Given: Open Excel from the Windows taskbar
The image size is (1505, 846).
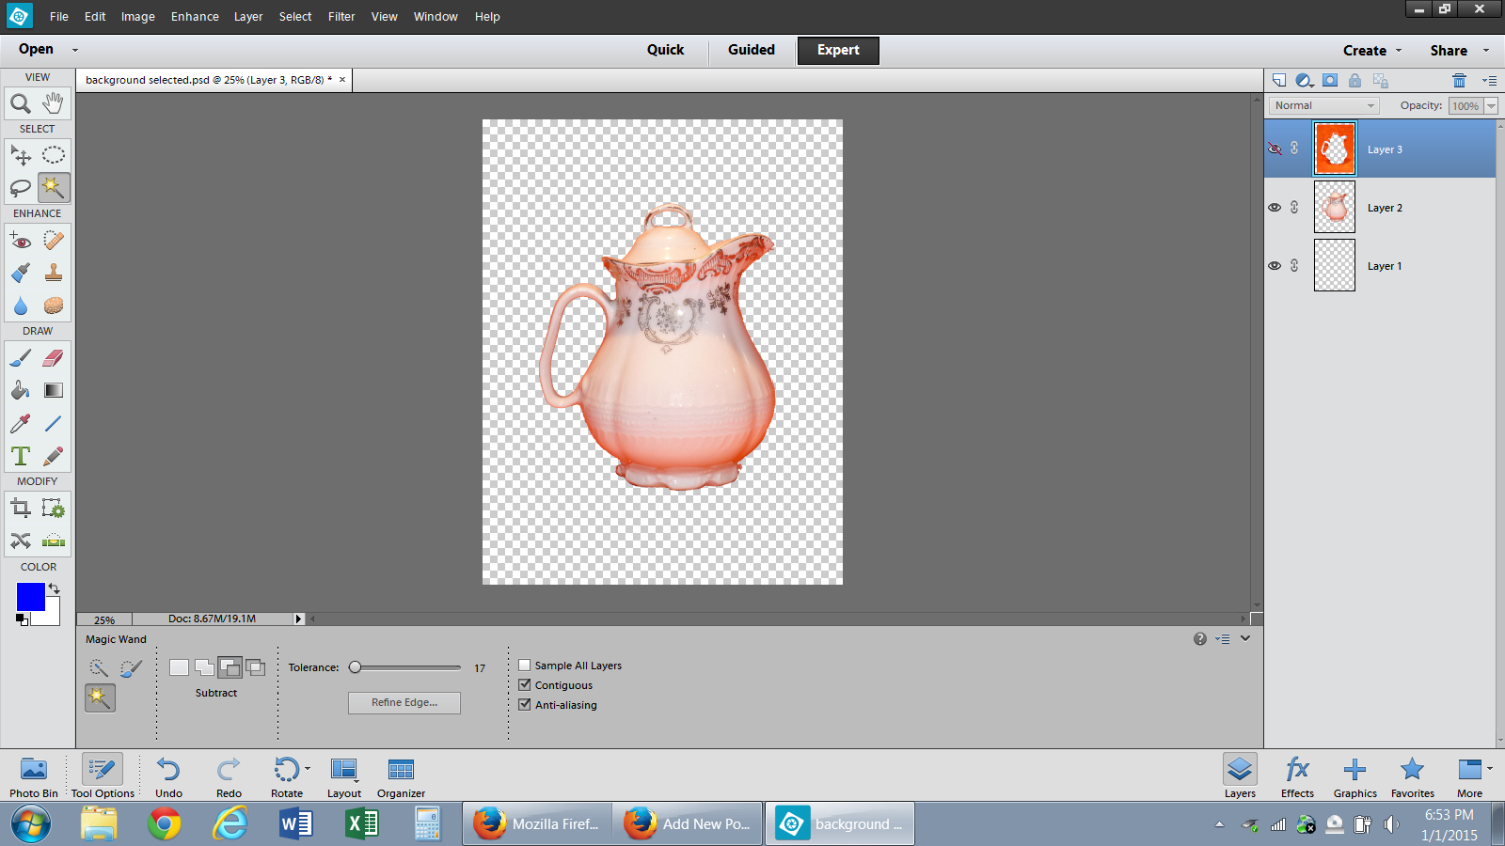Looking at the screenshot, I should tap(361, 824).
